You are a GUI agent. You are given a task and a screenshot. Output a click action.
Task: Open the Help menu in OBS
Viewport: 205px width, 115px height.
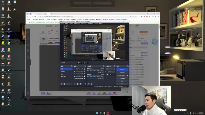coord(101,24)
